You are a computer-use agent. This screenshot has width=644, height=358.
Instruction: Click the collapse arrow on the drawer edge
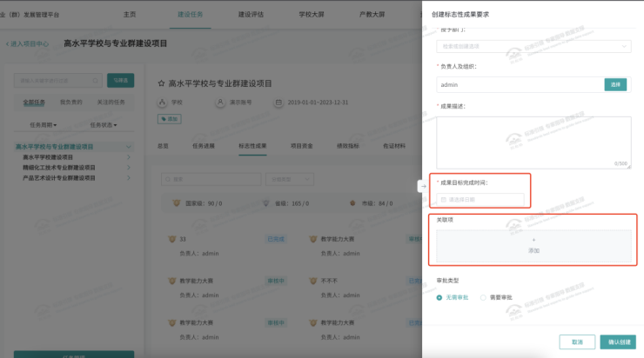[423, 185]
